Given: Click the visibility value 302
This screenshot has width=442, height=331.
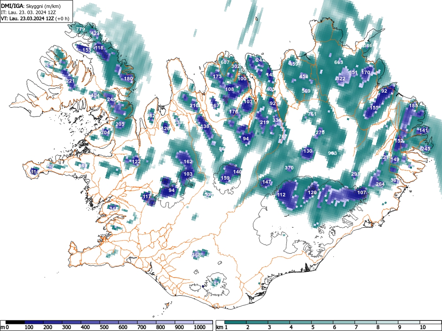Looking at the screenshot, I should (236, 67).
